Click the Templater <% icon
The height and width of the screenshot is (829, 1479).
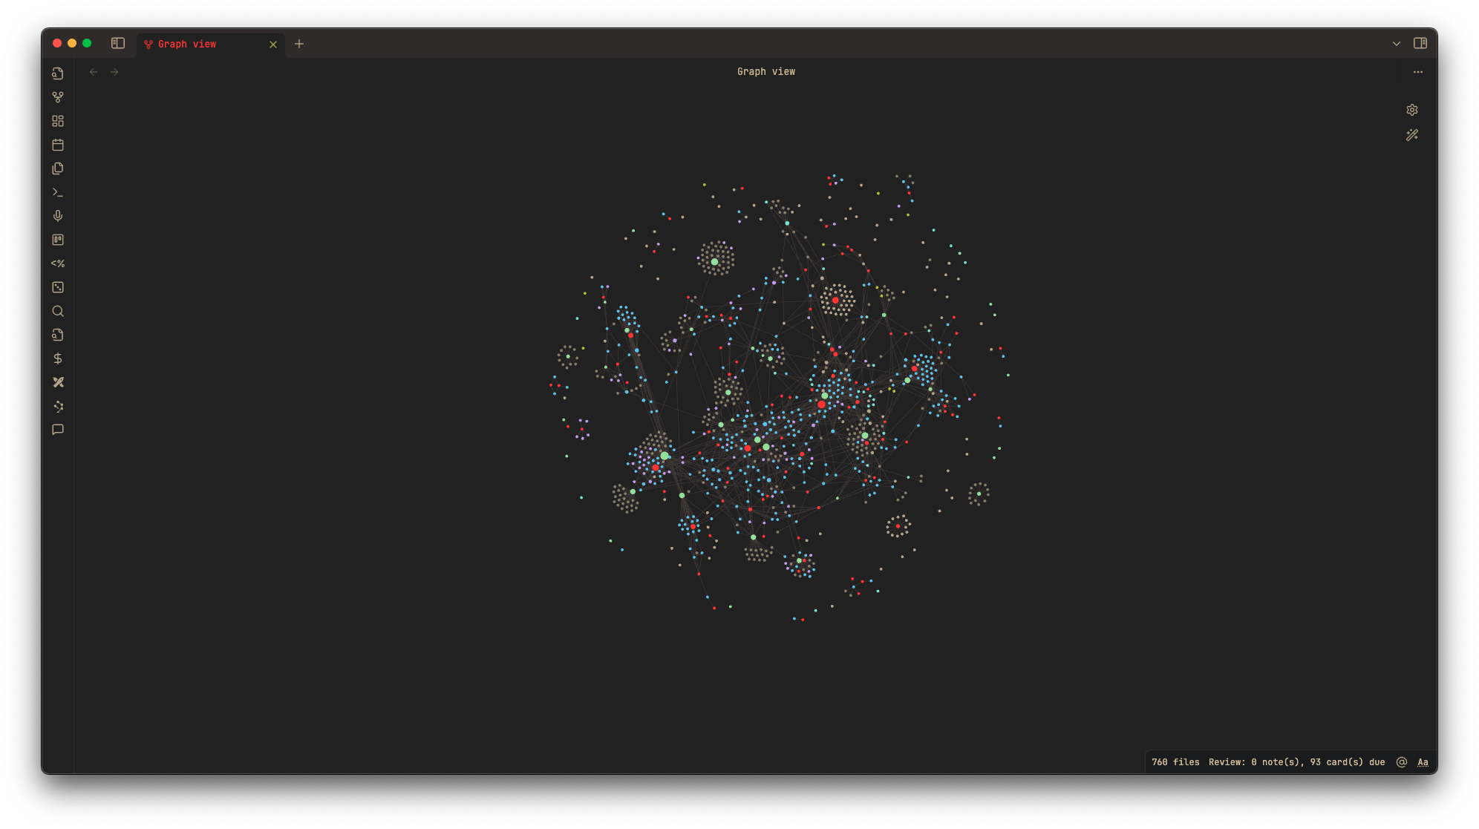pos(58,263)
